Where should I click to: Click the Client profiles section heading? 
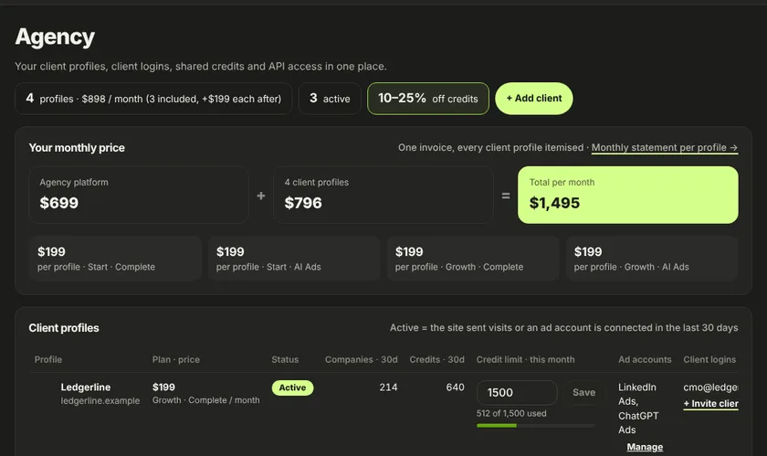(64, 328)
